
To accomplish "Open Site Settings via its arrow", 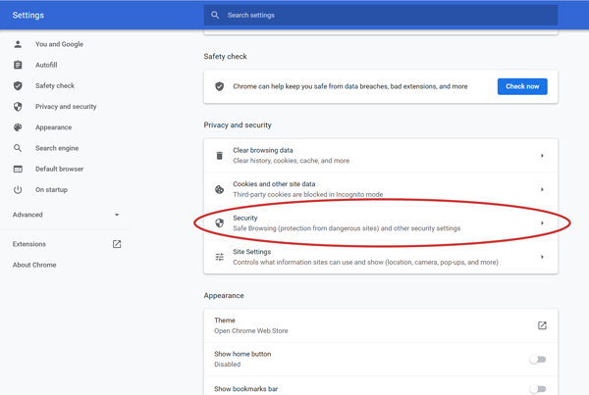I will (542, 257).
